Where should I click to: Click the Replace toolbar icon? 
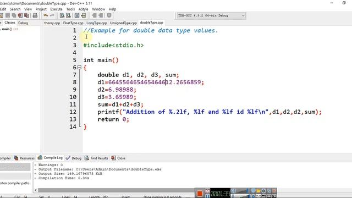coord(68,15)
